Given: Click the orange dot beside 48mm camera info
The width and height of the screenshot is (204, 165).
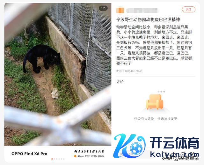Looking at the screenshot, I should [x=75, y=156].
